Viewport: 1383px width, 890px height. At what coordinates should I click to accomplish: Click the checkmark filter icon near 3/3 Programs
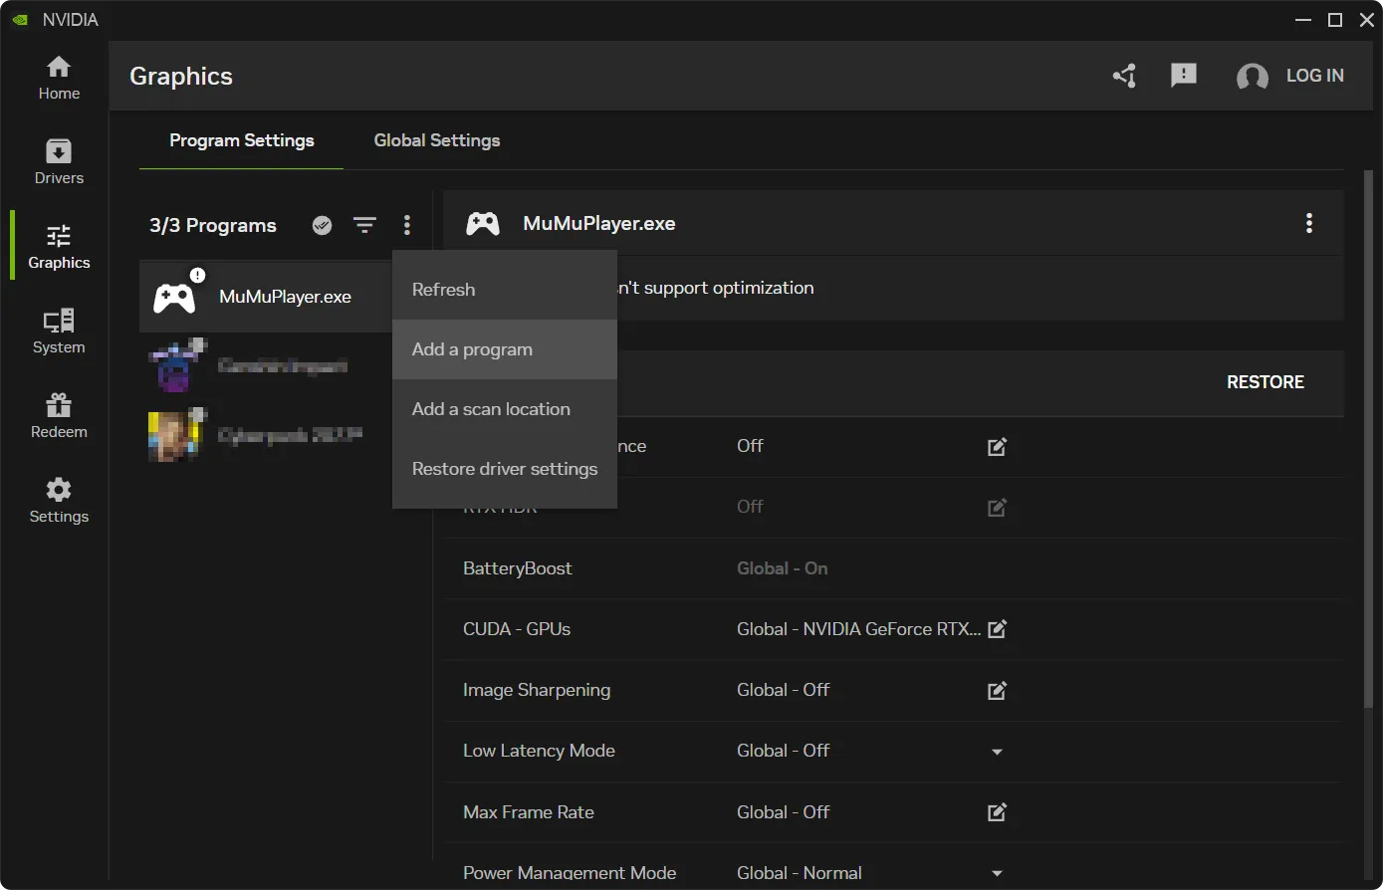tap(322, 225)
